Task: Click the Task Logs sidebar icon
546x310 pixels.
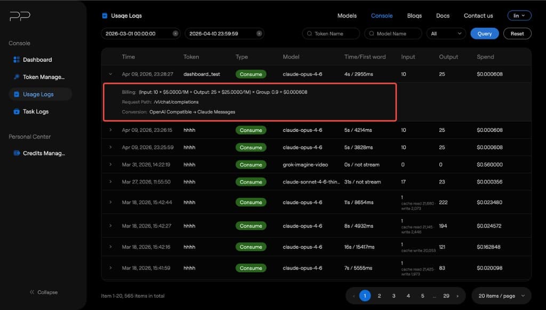Action: tap(17, 112)
